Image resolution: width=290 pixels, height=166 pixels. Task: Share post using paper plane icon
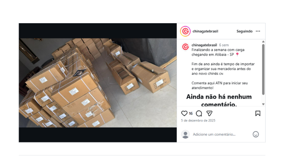[209, 113]
